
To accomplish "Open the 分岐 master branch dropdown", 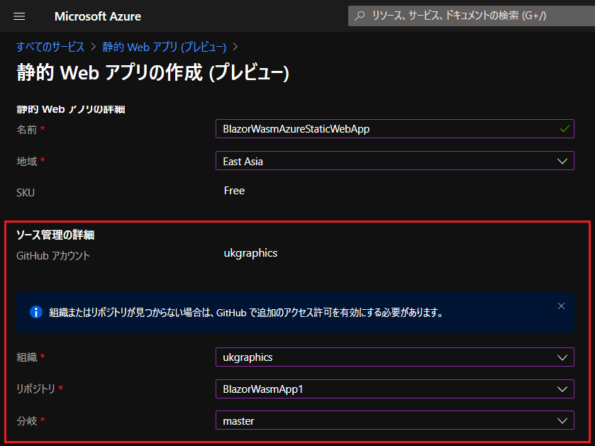I will [x=394, y=420].
